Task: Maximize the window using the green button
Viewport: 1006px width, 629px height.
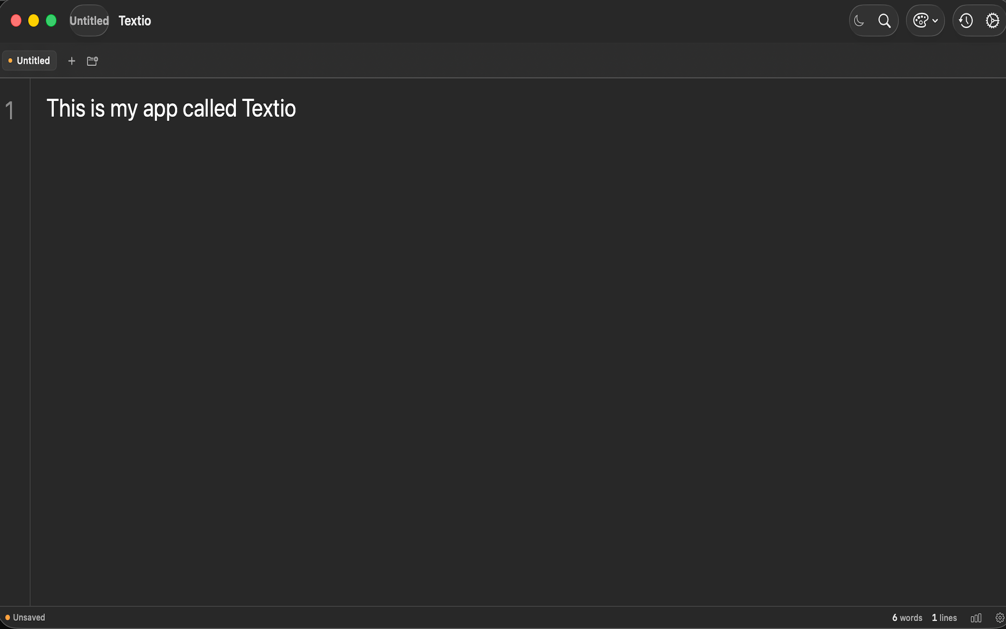Action: 51,20
